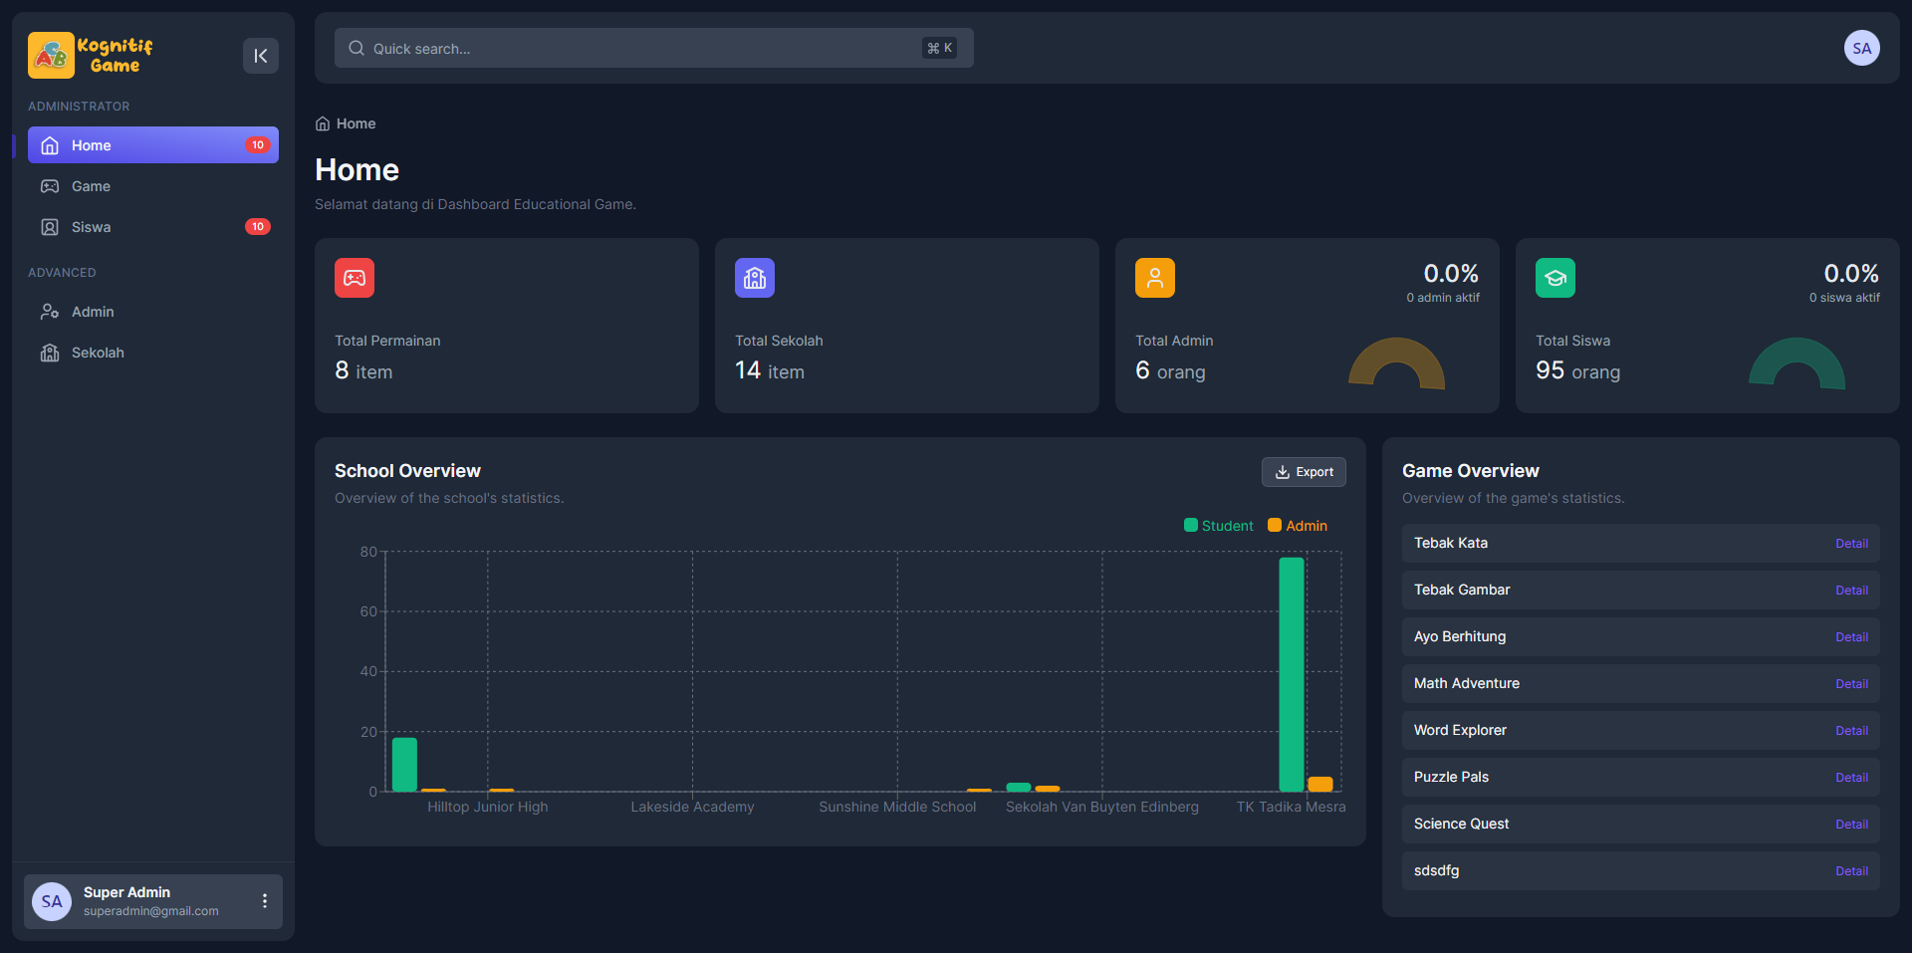Click the Total Sekolah value 14 item
The image size is (1912, 954).
click(770, 370)
